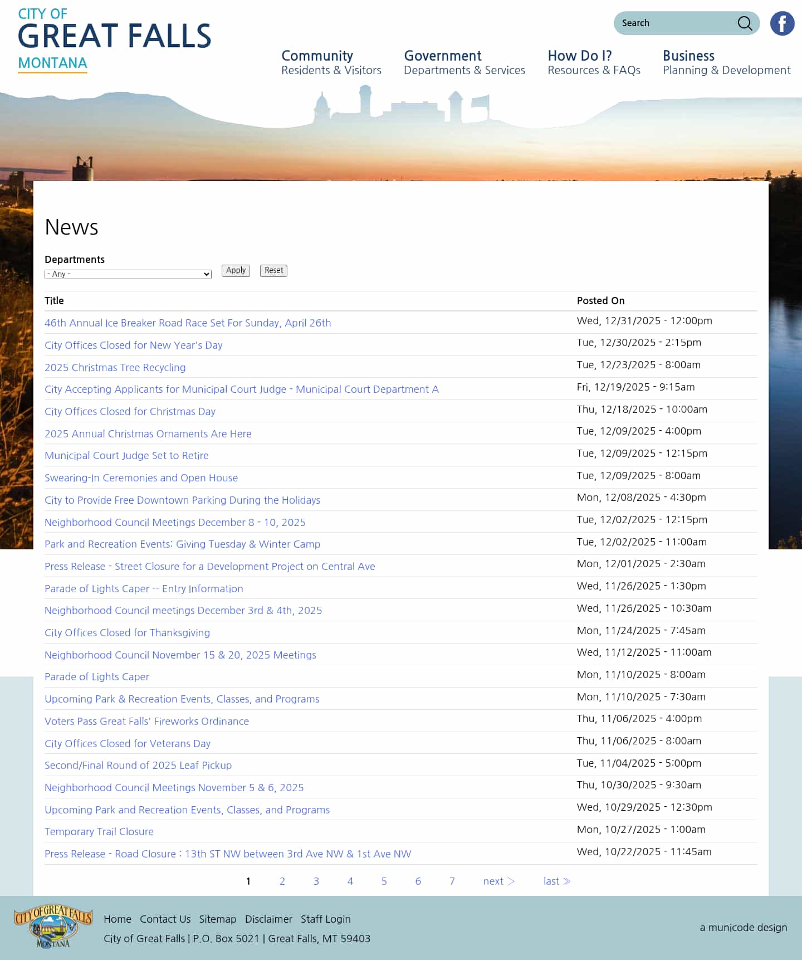Click the search magnifier icon
This screenshot has height=960, width=802.
click(745, 23)
